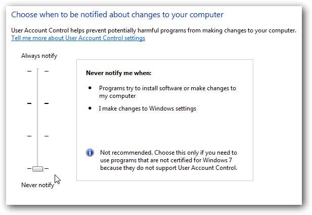
Task: Select the 'Programs try to install software' bullet text
Action: click(167, 92)
